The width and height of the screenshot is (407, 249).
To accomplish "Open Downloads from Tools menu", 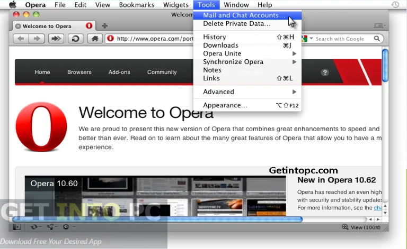I will [x=247, y=45].
